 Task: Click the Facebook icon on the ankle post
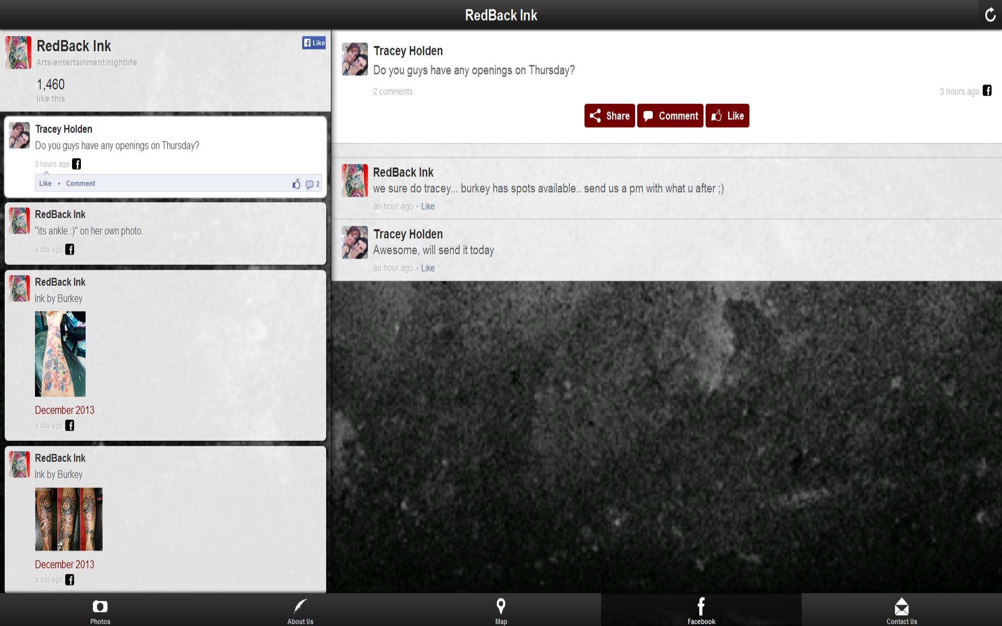(x=70, y=249)
